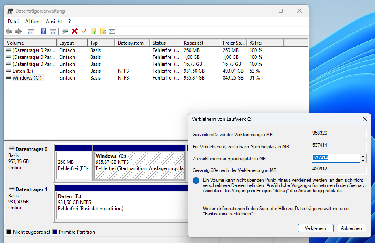Image resolution: width=375 pixels, height=243 pixels.
Task: Open the Datei menu
Action: tap(13, 22)
